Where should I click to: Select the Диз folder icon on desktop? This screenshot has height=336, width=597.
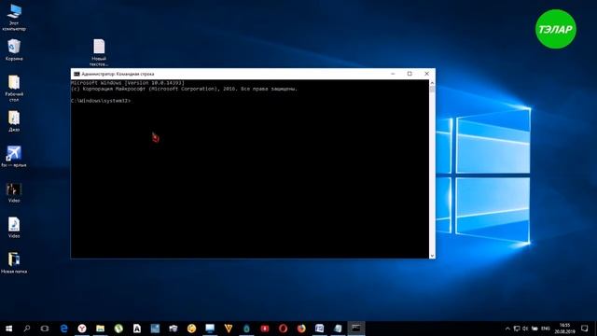(x=14, y=121)
